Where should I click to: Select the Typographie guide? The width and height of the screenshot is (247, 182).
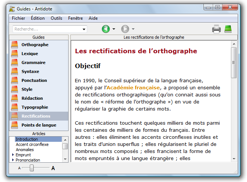tap(39, 107)
